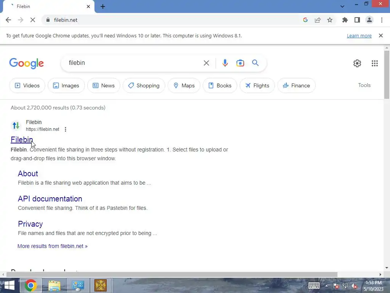Image resolution: width=390 pixels, height=293 pixels.
Task: Bookmark this page with the star
Action: [x=330, y=20]
